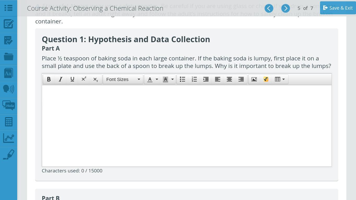The height and width of the screenshot is (200, 356).
Task: Go to the next page arrow
Action: [x=286, y=8]
